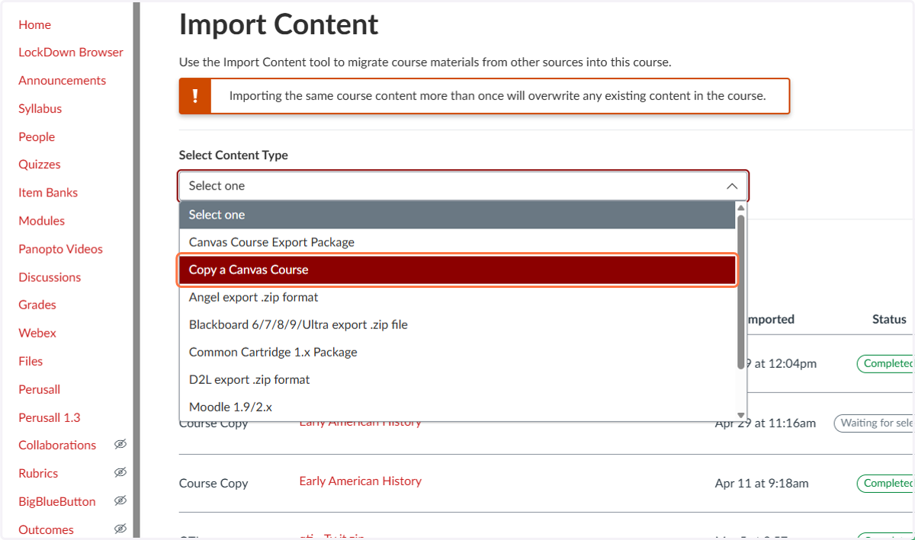The image size is (915, 540).
Task: Select Canvas Course Export Package
Action: 457,242
